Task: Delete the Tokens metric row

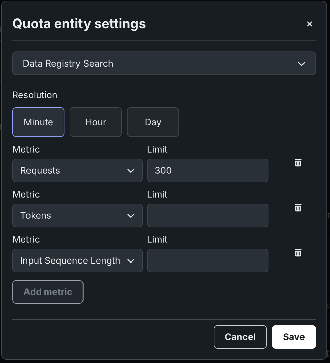Action: coord(298,208)
